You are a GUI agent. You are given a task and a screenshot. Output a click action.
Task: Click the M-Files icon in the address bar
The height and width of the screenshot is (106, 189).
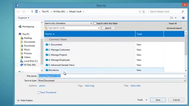click(36, 11)
